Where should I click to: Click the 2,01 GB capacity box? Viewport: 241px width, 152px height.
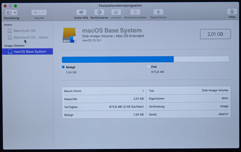(x=215, y=34)
